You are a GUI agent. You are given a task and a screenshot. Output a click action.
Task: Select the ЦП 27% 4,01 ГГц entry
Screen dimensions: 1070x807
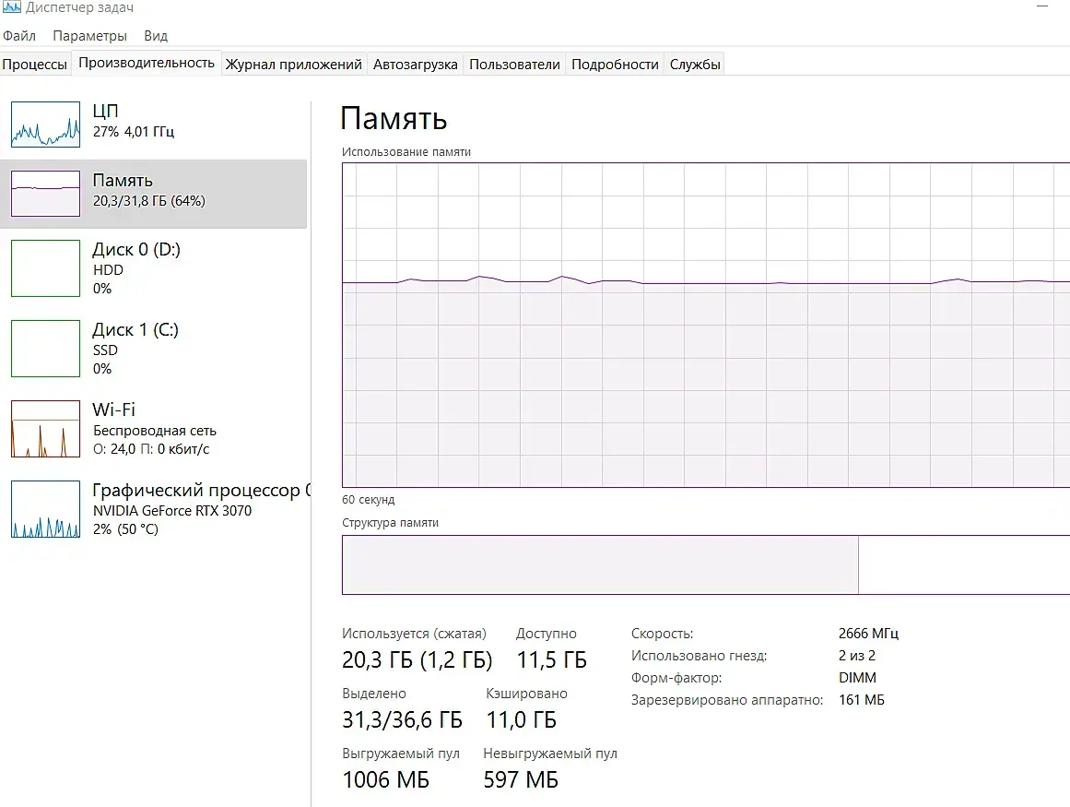(134, 121)
